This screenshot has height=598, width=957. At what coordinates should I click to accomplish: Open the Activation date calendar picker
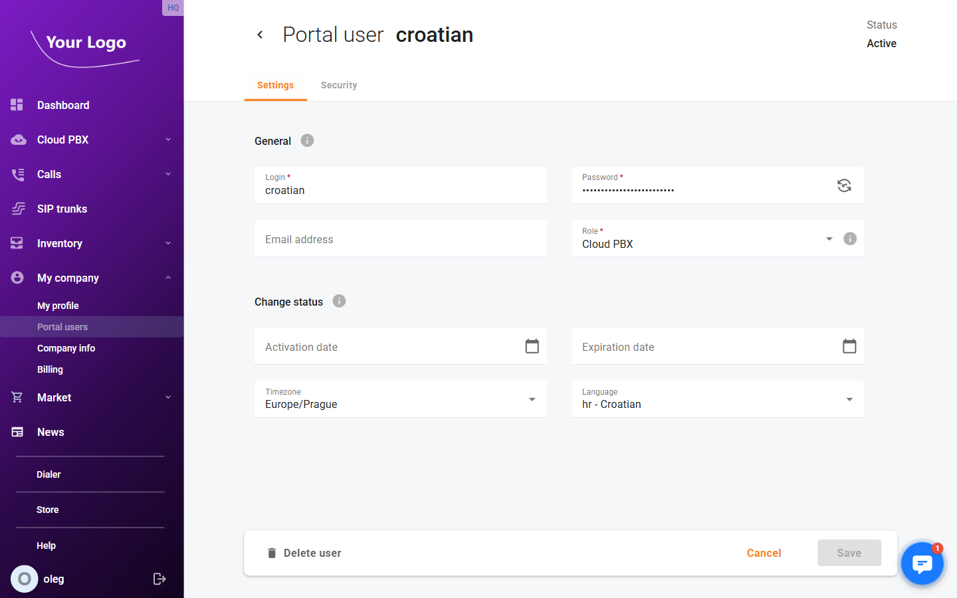(532, 346)
